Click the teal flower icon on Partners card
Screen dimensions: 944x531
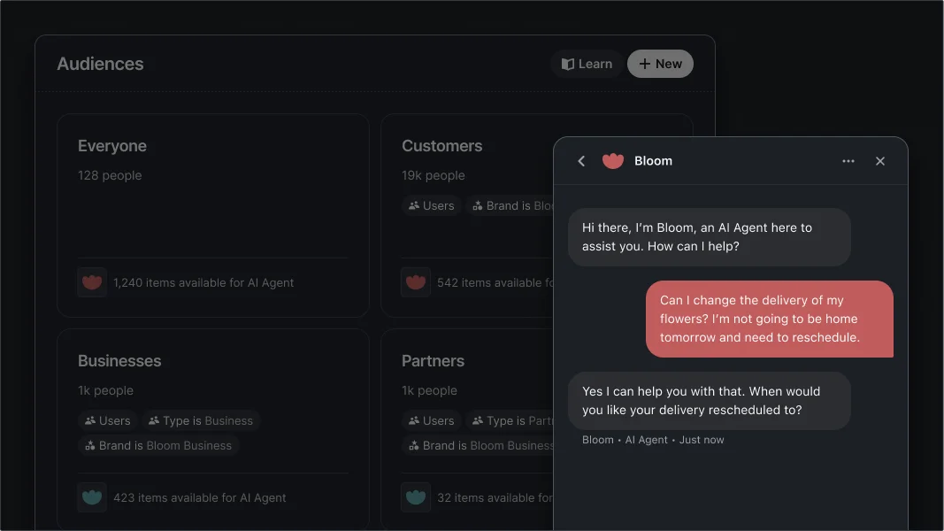pos(415,496)
